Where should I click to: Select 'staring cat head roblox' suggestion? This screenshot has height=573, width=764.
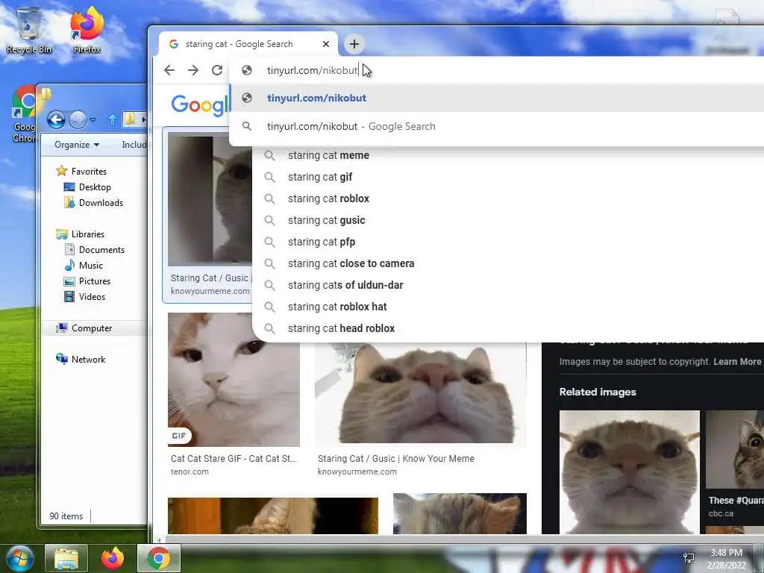341,328
